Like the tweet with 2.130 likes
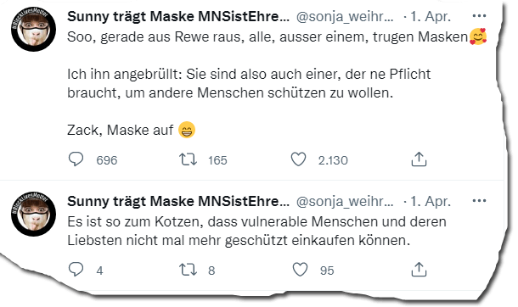518x307 pixels. (x=298, y=159)
